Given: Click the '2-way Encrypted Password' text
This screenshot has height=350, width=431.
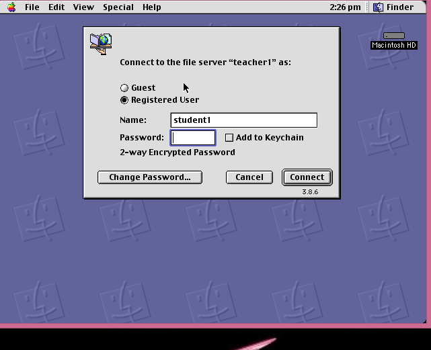Looking at the screenshot, I should point(178,152).
